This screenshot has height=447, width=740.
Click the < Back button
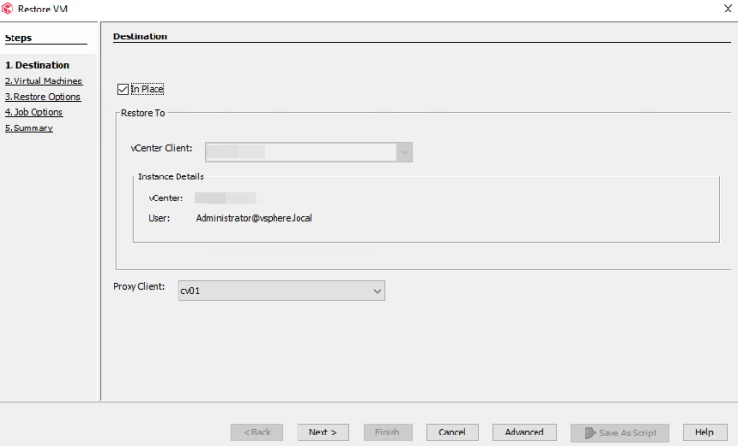click(x=256, y=433)
